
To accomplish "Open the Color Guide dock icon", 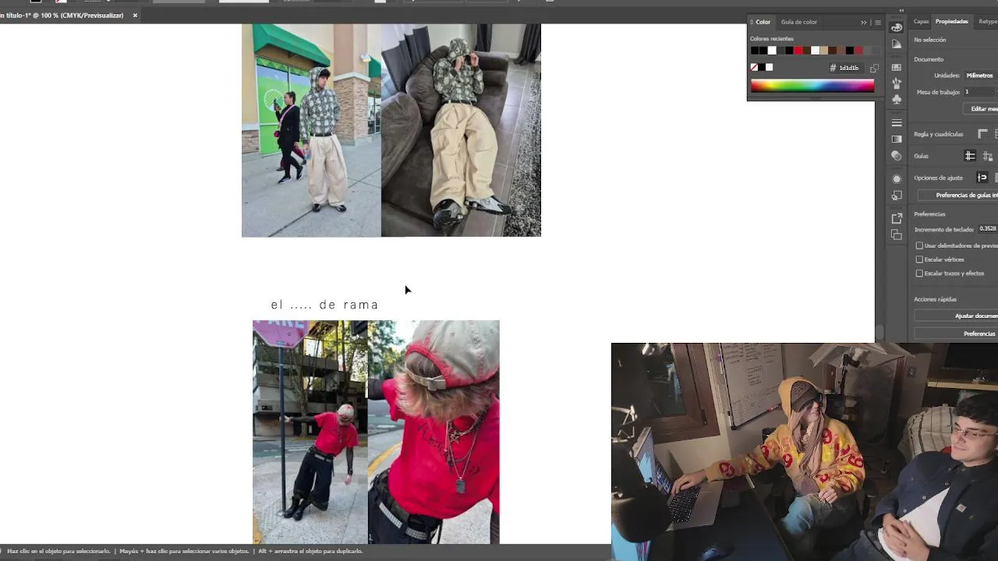I will click(x=897, y=44).
